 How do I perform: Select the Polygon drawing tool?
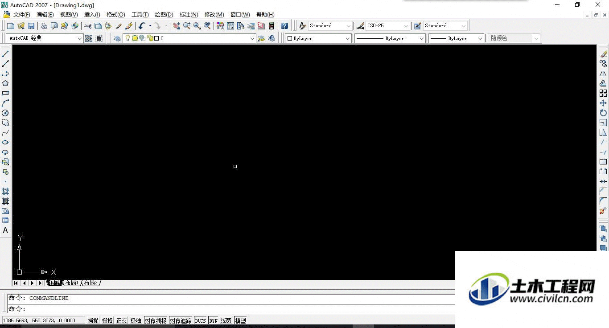5,83
